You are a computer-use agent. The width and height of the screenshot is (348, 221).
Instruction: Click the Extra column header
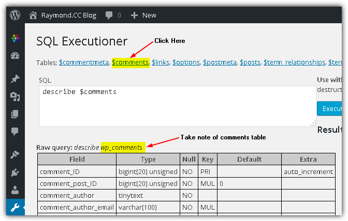pyautogui.click(x=308, y=159)
